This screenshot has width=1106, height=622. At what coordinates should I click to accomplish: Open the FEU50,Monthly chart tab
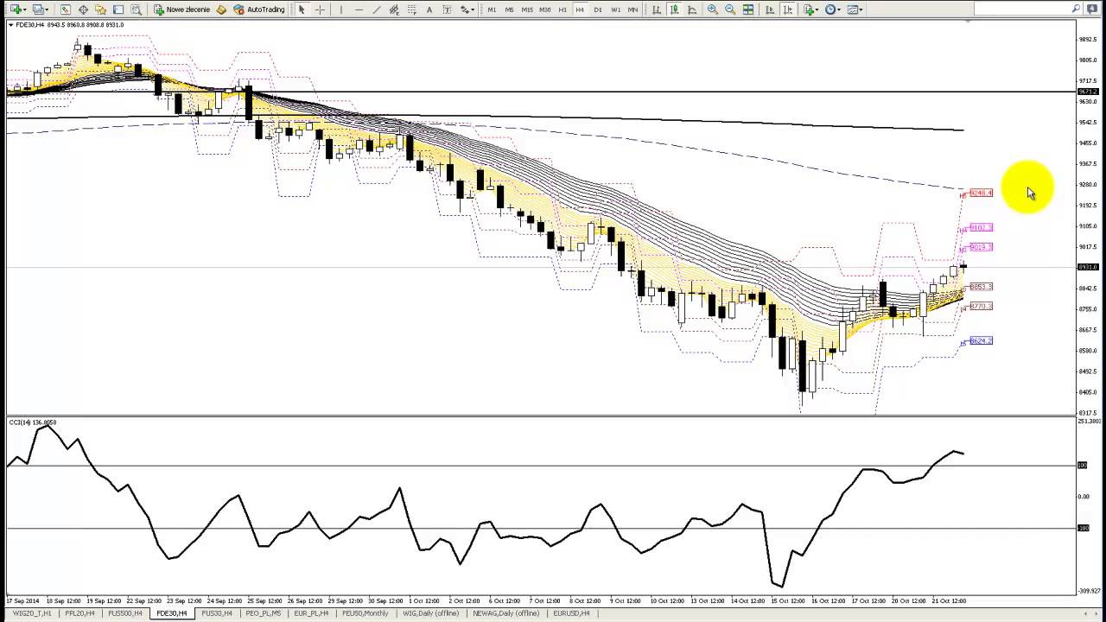click(x=365, y=613)
